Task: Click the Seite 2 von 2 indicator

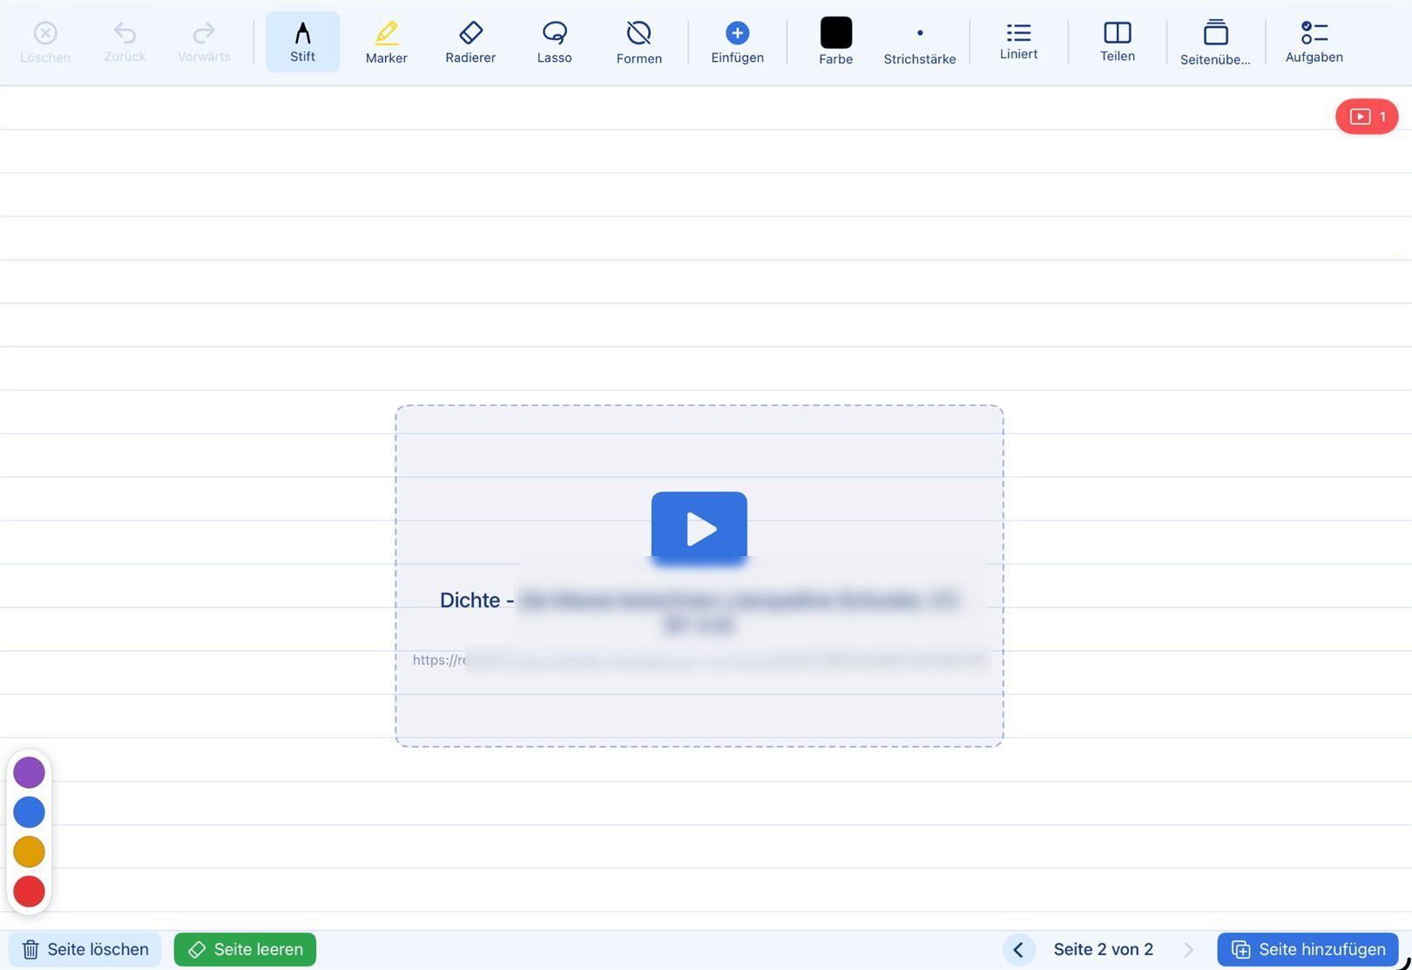Action: [1103, 949]
